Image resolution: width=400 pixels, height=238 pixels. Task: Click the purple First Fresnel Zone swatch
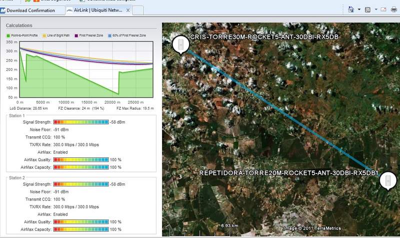coord(76,36)
